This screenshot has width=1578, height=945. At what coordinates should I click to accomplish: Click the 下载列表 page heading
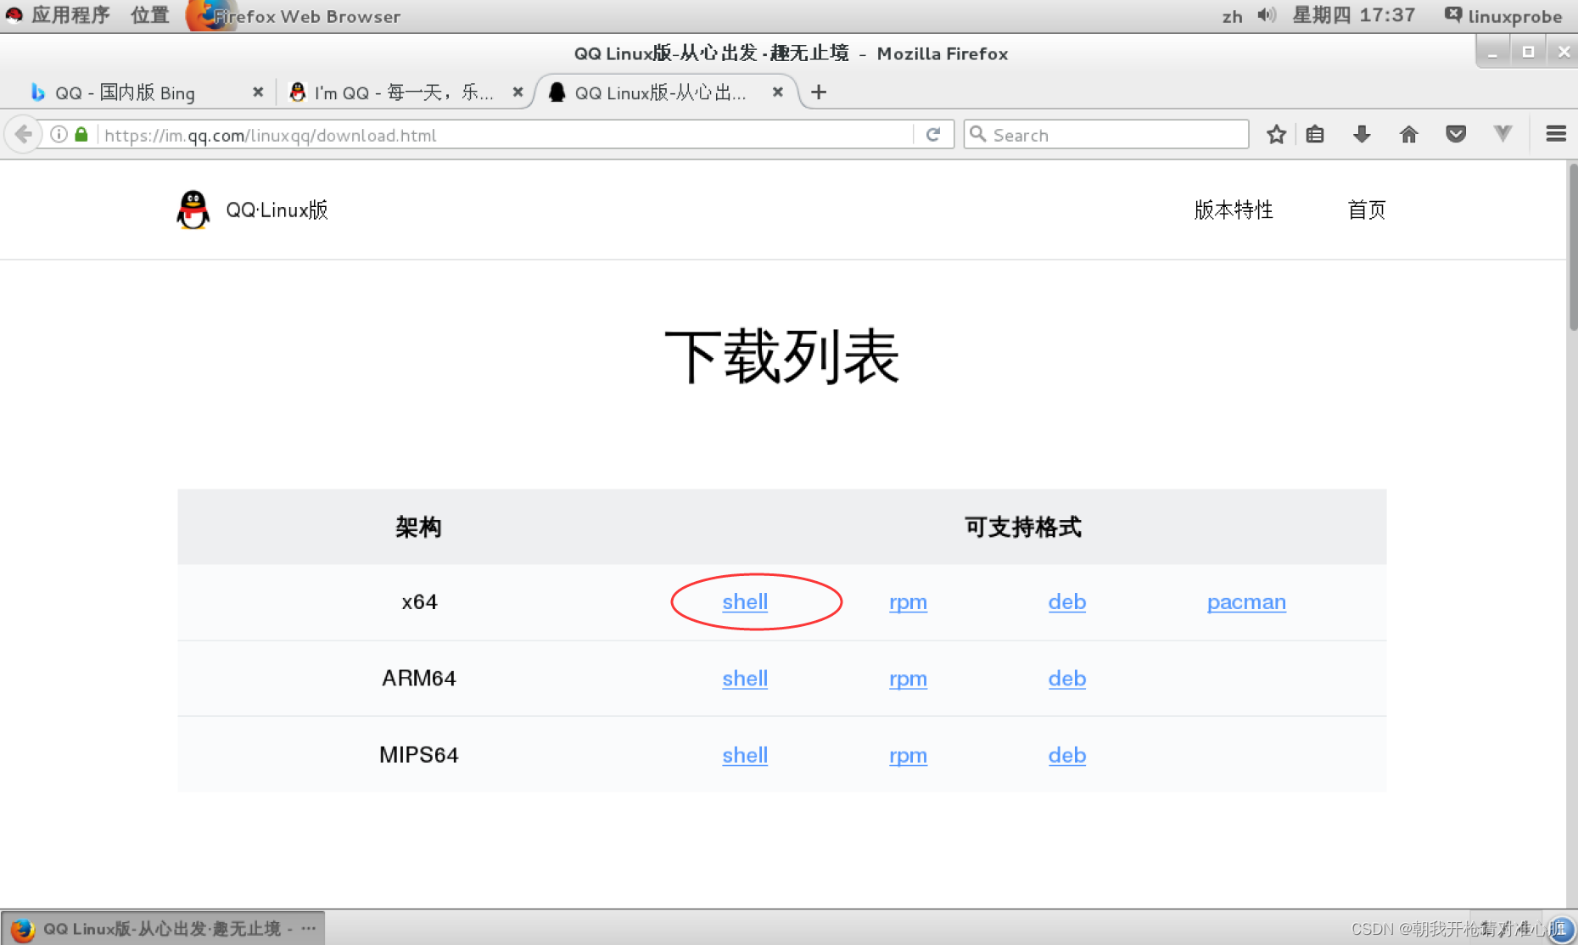[781, 356]
